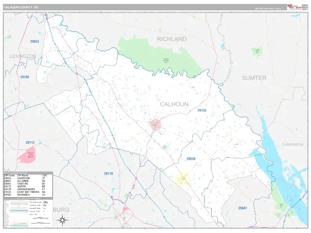The width and height of the screenshot is (311, 233).
Task: Click the partial 'BURG' county label
Action: [x=61, y=210]
